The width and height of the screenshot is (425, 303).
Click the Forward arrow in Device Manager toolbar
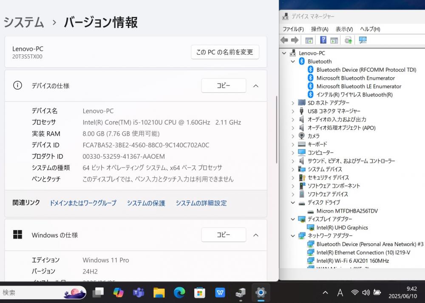pyautogui.click(x=295, y=40)
